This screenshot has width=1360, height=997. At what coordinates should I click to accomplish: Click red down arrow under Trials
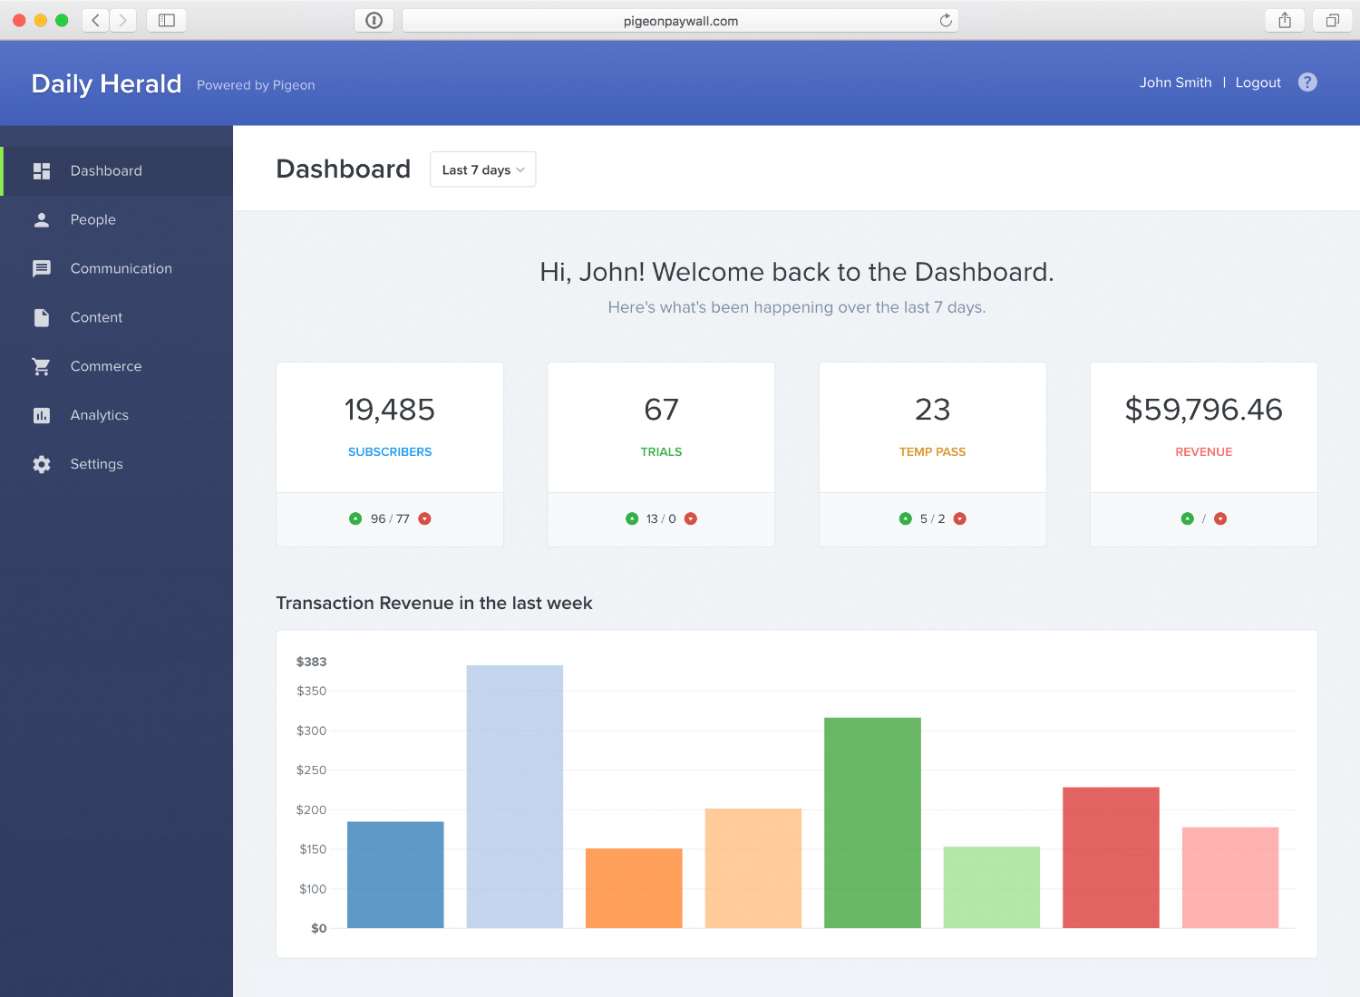tap(691, 519)
